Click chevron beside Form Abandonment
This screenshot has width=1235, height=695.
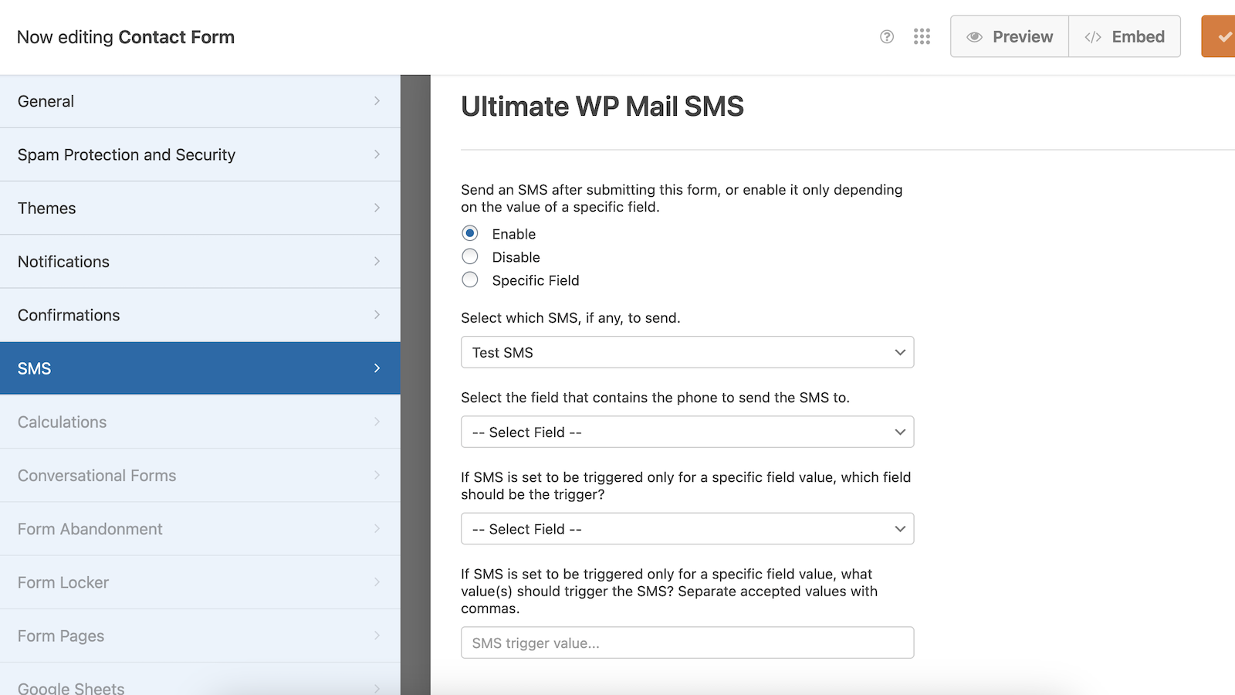coord(377,528)
